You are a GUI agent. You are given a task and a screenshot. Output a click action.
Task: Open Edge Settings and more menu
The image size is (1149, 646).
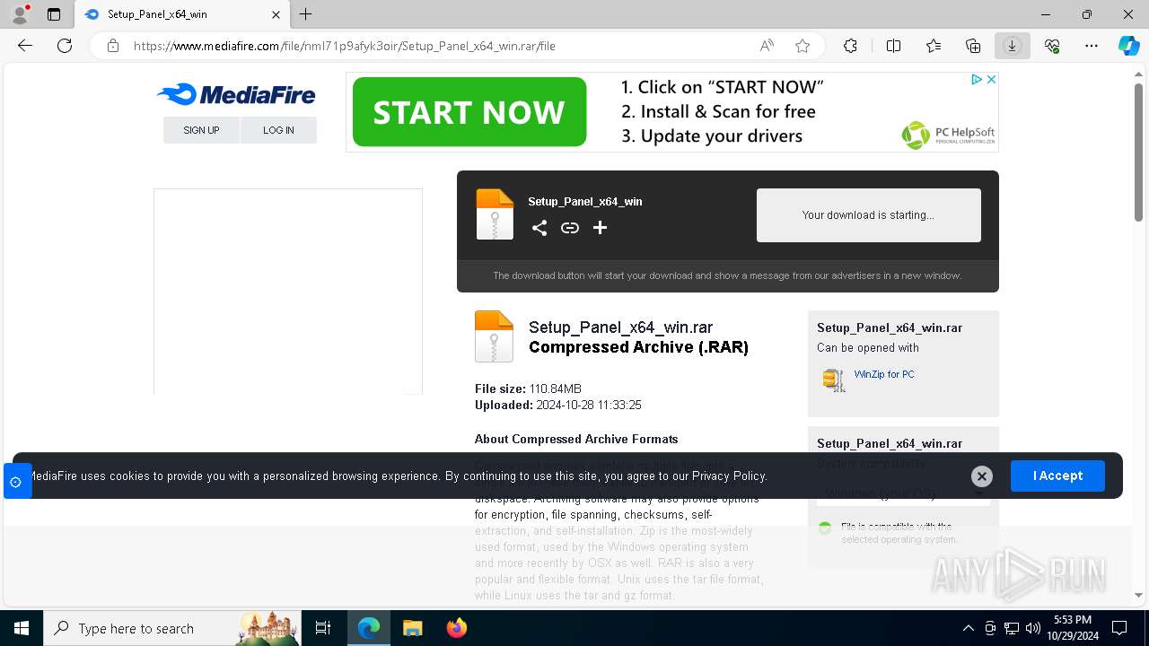1092,46
